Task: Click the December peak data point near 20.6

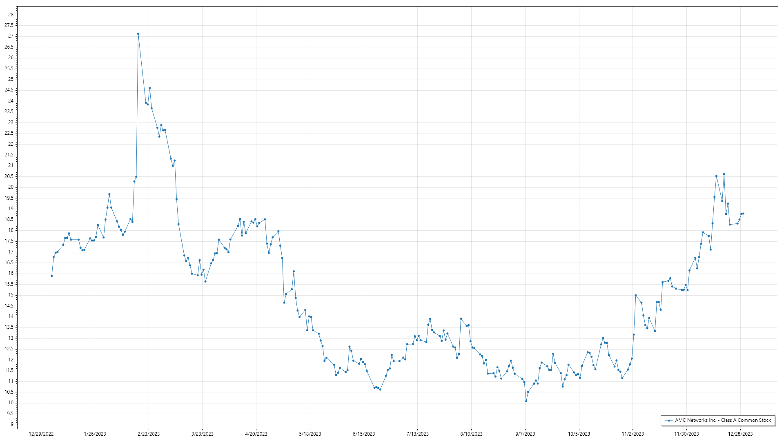Action: [x=724, y=174]
